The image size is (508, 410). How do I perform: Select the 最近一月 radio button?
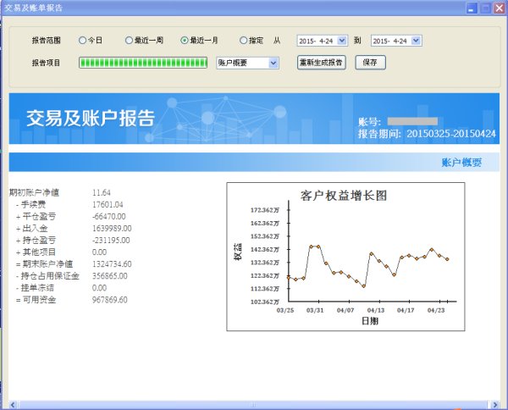(x=185, y=40)
